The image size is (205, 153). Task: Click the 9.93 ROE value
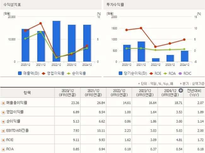pos(102,140)
